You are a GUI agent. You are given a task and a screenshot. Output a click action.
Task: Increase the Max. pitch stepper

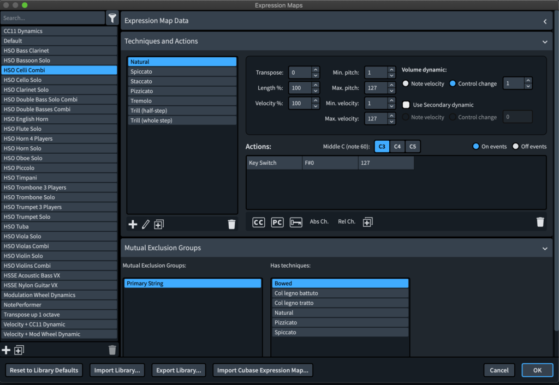click(391, 85)
